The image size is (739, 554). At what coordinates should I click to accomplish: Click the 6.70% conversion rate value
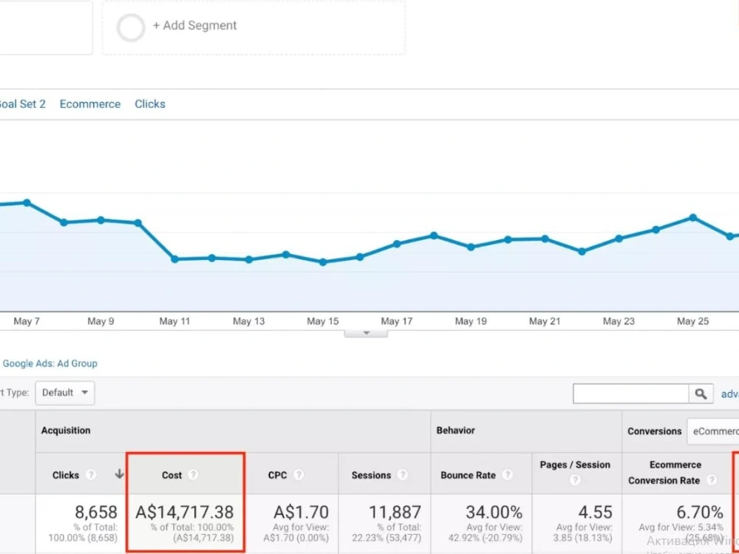(700, 512)
